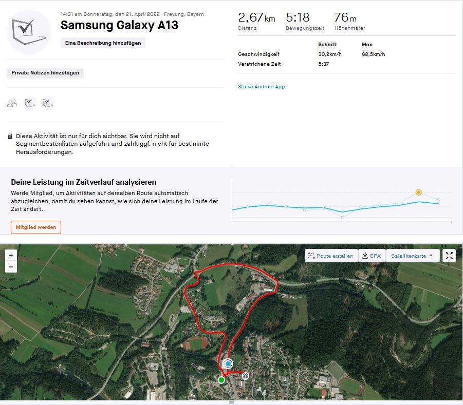The width and height of the screenshot is (463, 405).
Task: Open the Strava Android App link
Action: coord(261,87)
